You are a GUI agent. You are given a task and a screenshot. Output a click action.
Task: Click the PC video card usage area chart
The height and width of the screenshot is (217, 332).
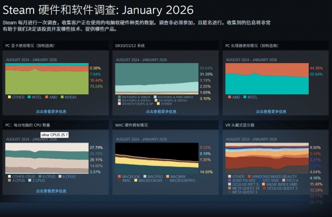47,79
